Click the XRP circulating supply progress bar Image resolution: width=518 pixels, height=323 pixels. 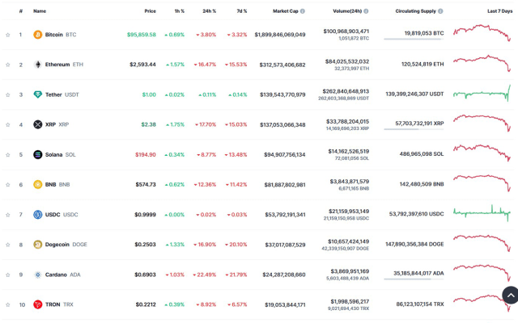tap(414, 129)
